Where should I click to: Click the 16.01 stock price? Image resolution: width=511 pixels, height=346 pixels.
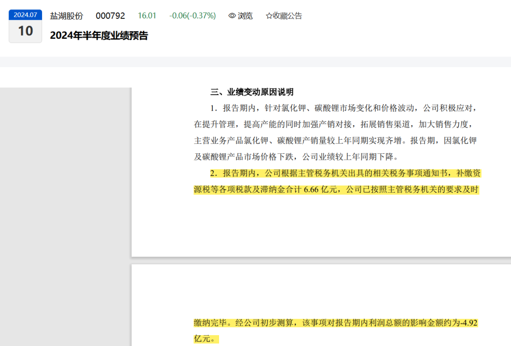pyautogui.click(x=147, y=16)
